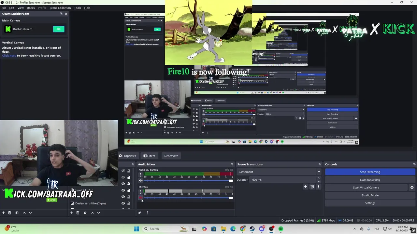Open Windows Start menu

click(x=137, y=229)
